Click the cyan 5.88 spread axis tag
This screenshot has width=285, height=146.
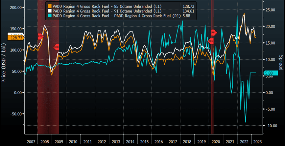pos(271,73)
